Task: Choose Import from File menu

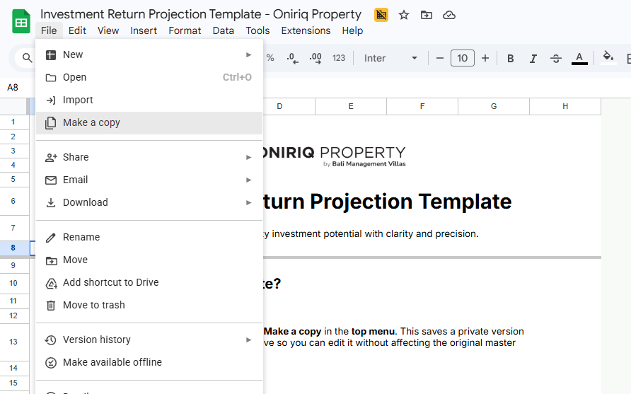Action: tap(149, 100)
